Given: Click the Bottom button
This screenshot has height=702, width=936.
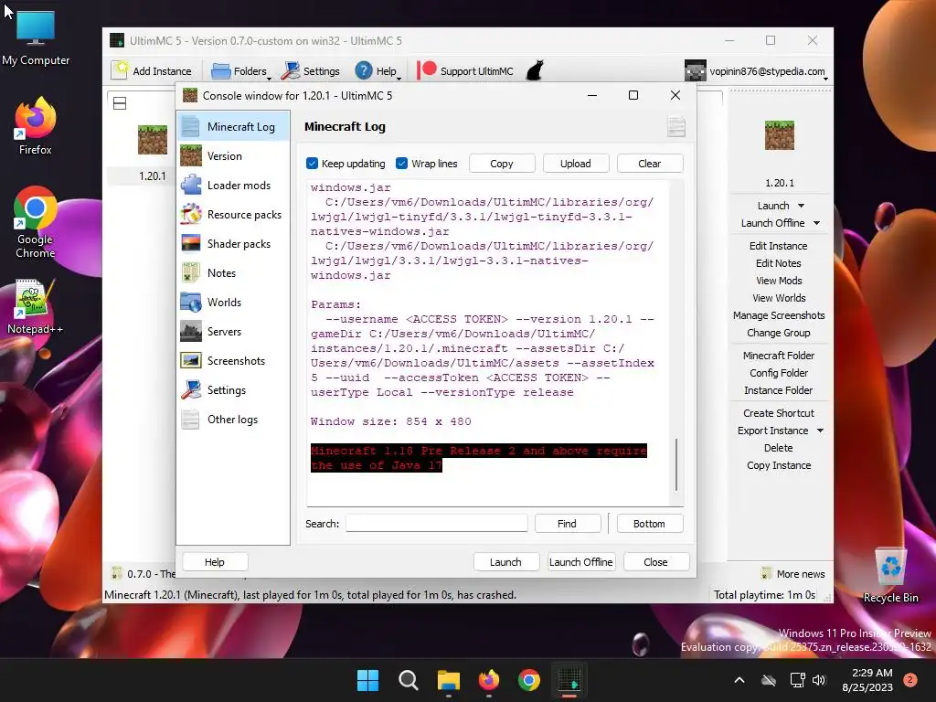Looking at the screenshot, I should pyautogui.click(x=650, y=524).
